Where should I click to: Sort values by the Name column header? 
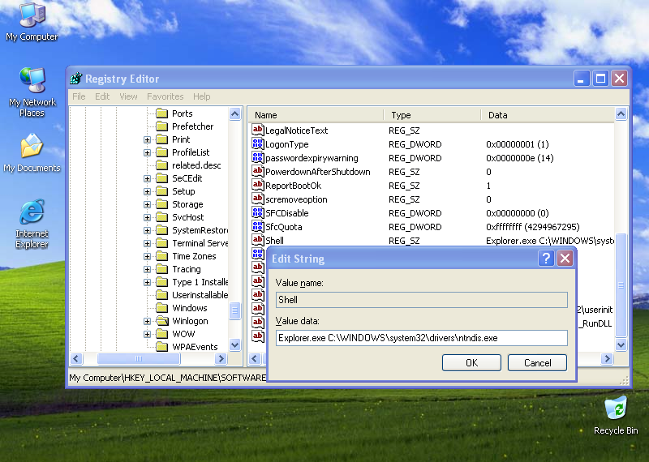(x=316, y=115)
